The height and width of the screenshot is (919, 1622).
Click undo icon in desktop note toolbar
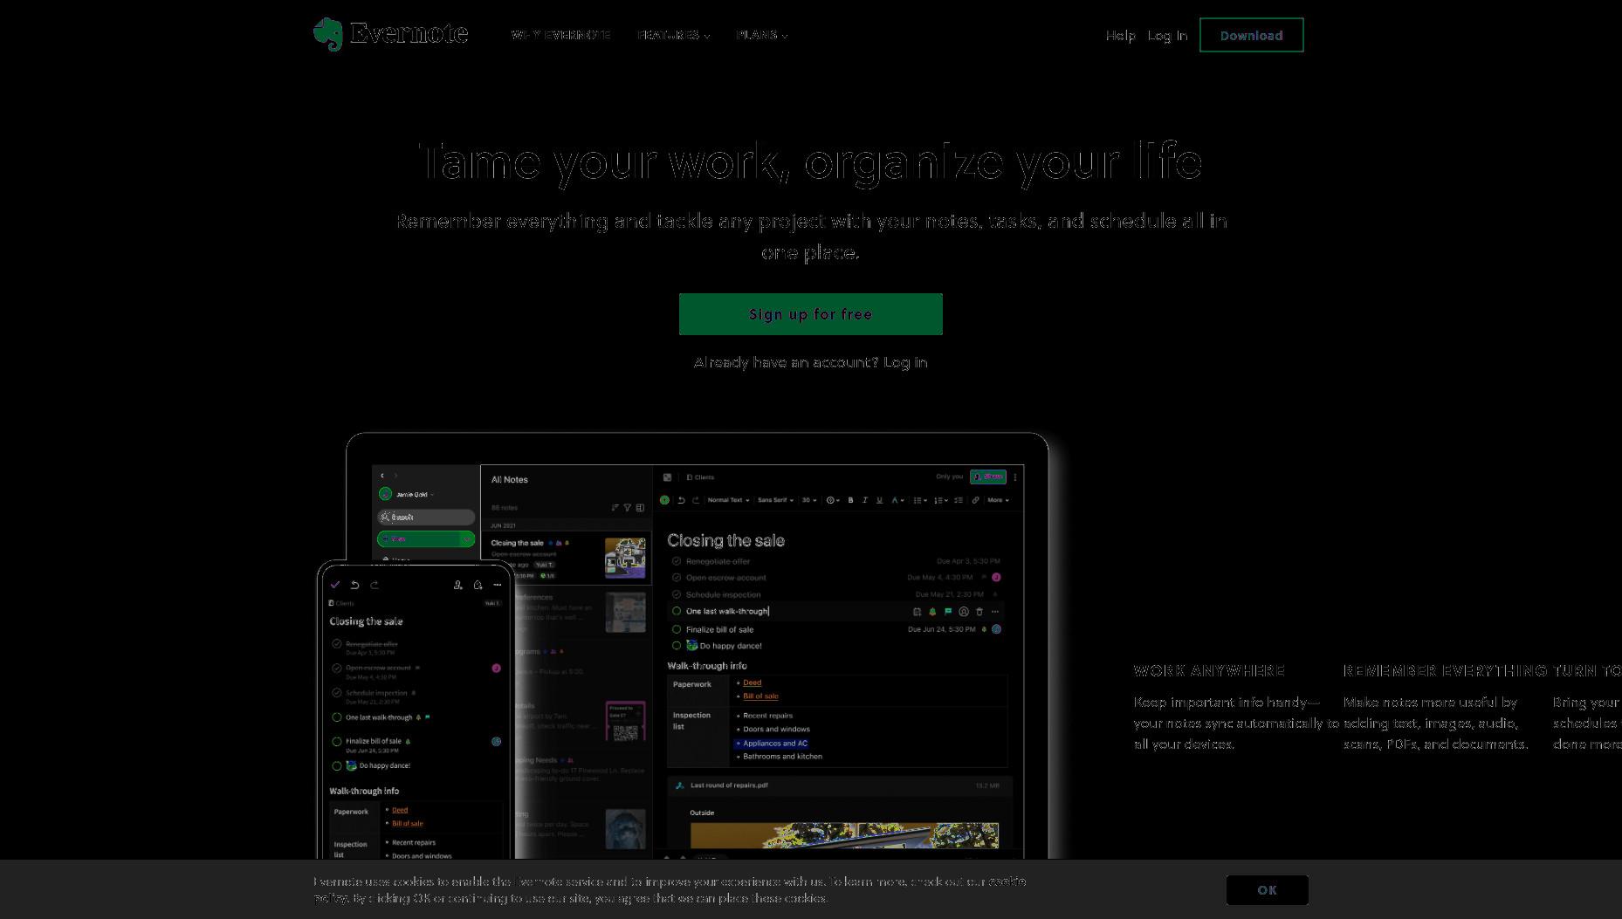coord(681,500)
